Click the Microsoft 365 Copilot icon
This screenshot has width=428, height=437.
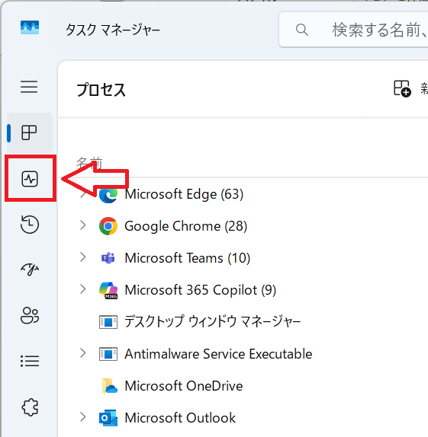(108, 290)
